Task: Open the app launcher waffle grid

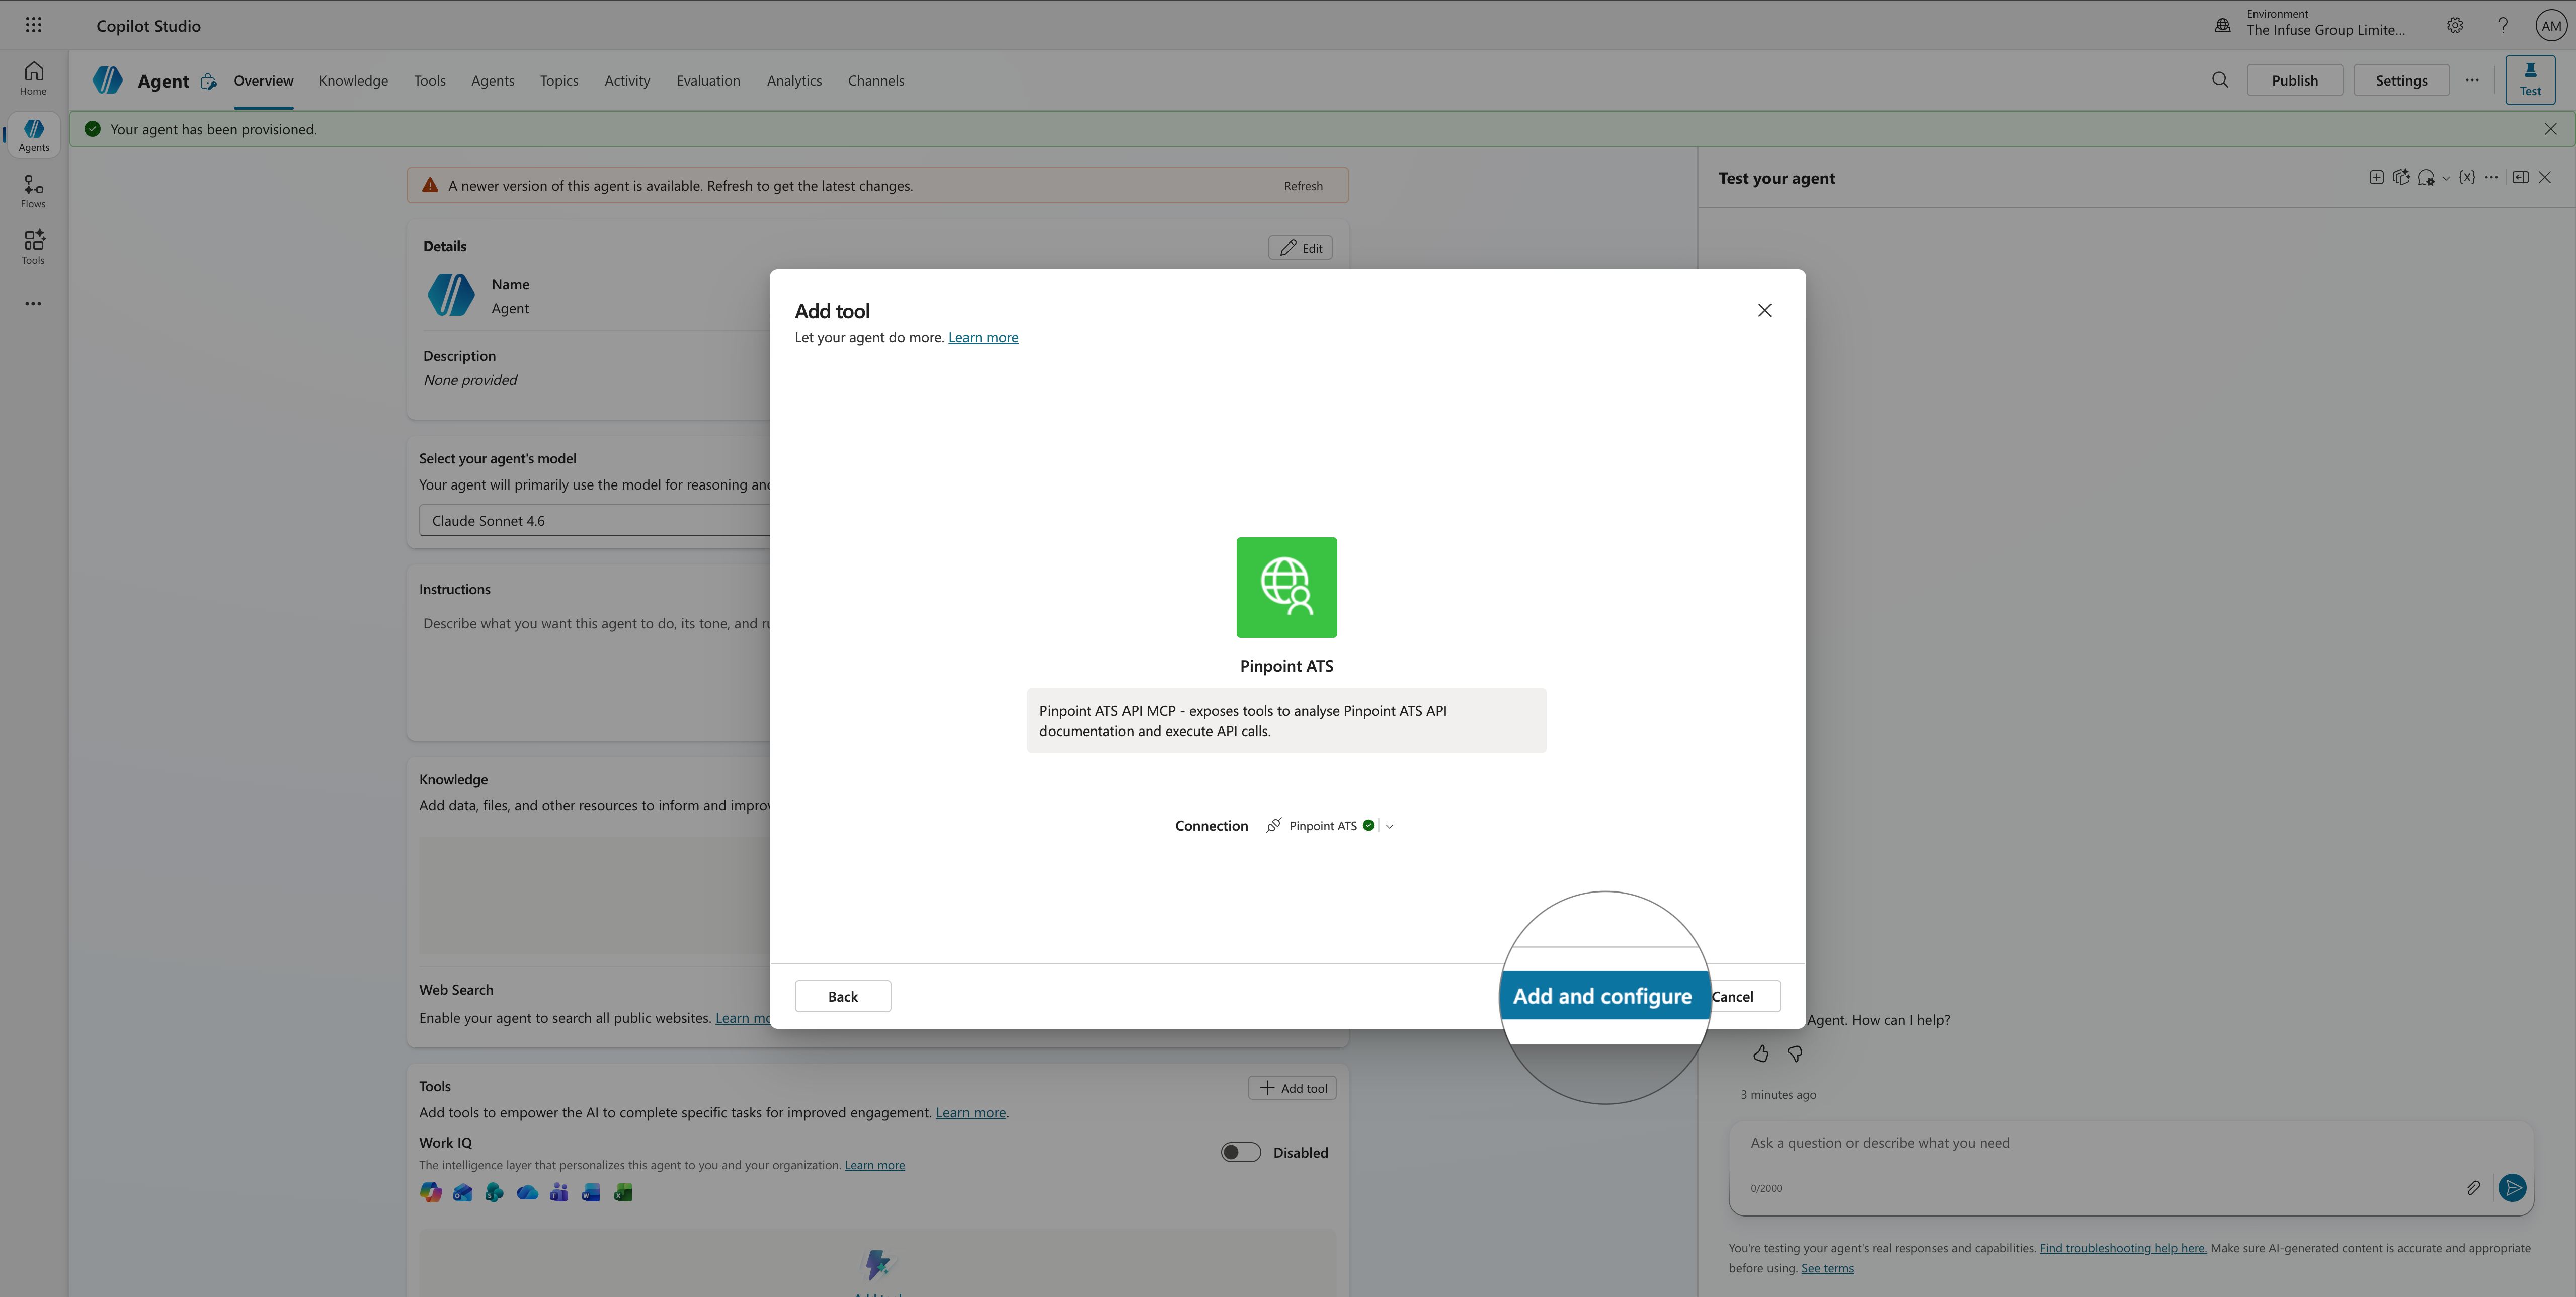Action: pyautogui.click(x=33, y=25)
